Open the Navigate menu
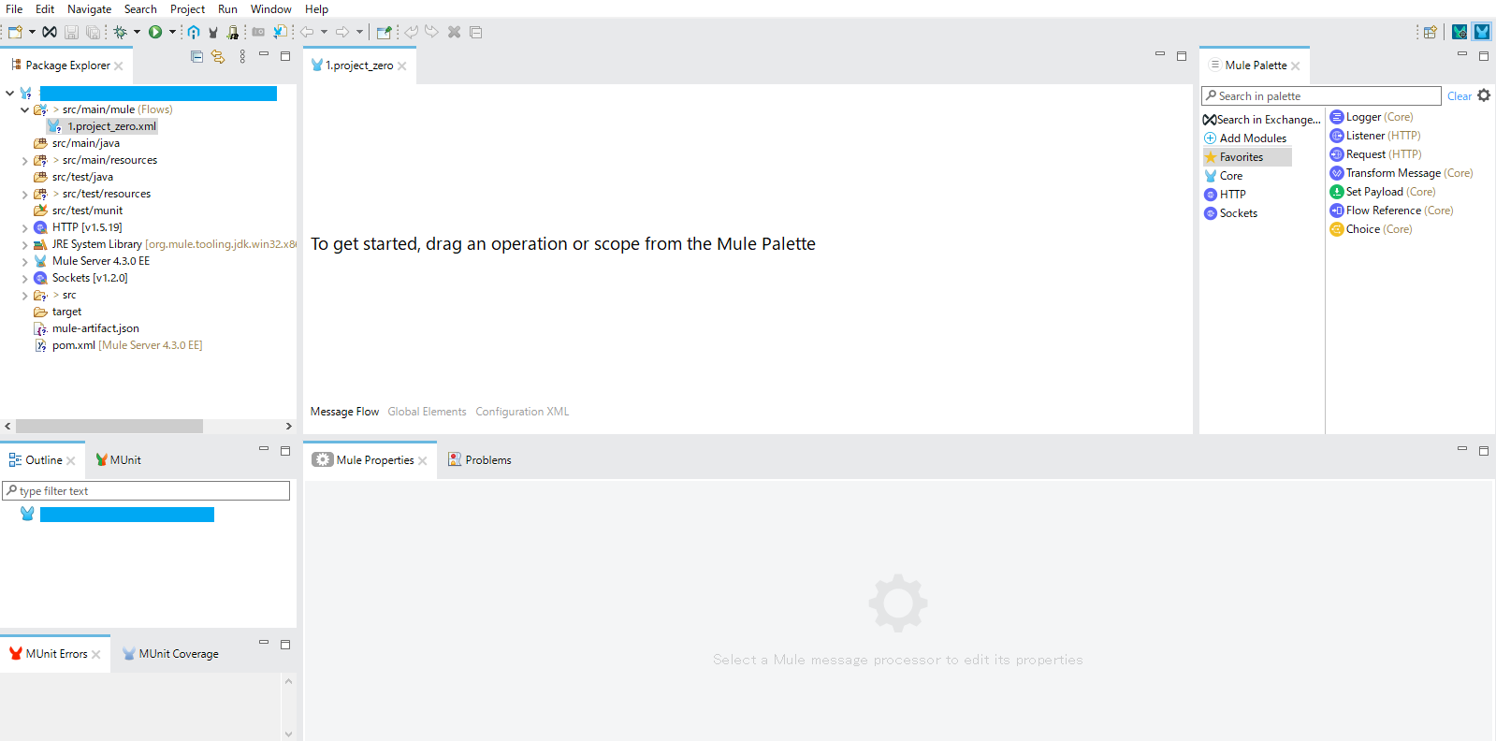1496x741 pixels. pos(89,9)
